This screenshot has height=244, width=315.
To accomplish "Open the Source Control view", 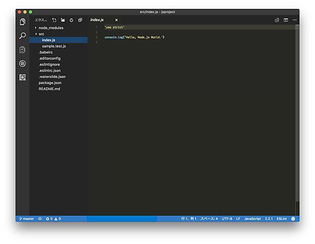I will [x=22, y=50].
